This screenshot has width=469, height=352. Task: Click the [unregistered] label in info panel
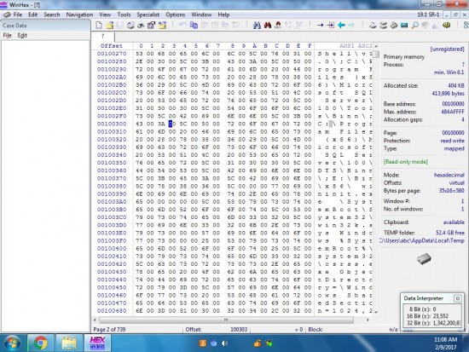447,49
